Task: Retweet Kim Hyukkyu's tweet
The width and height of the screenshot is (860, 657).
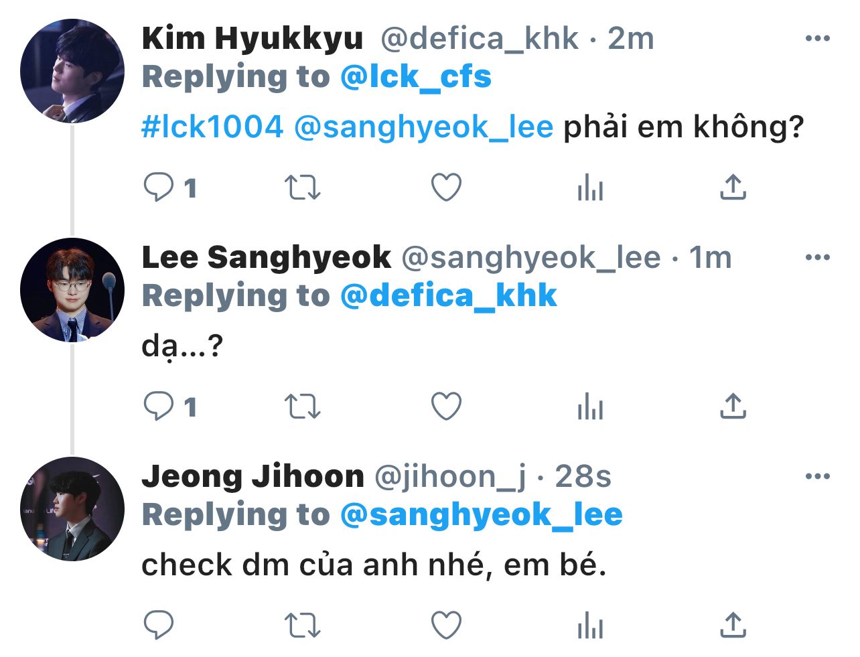Action: pyautogui.click(x=303, y=188)
